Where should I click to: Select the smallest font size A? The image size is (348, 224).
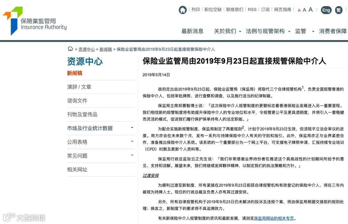(299, 10)
